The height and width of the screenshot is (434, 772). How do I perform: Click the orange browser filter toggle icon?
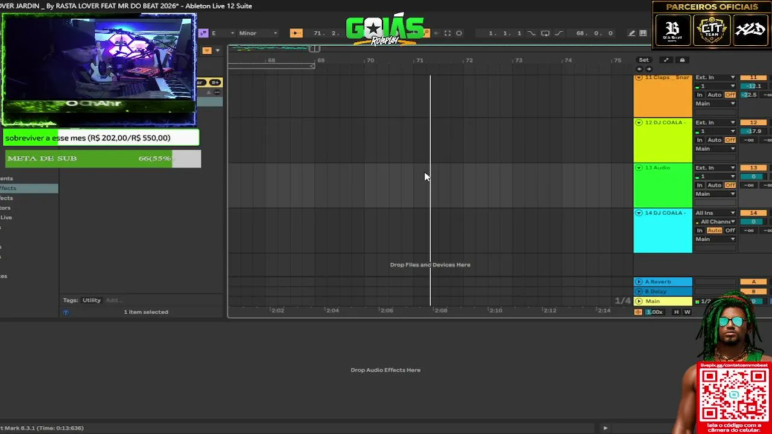click(207, 50)
